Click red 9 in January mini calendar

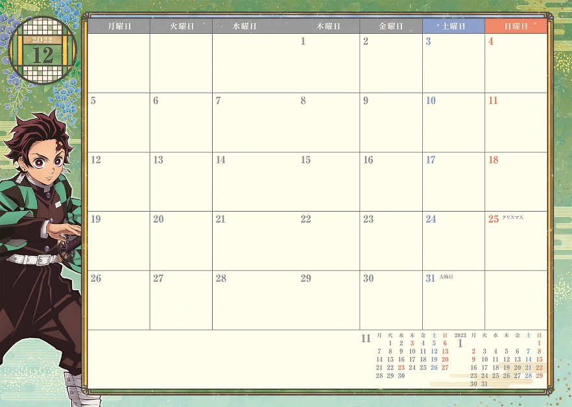click(x=473, y=359)
